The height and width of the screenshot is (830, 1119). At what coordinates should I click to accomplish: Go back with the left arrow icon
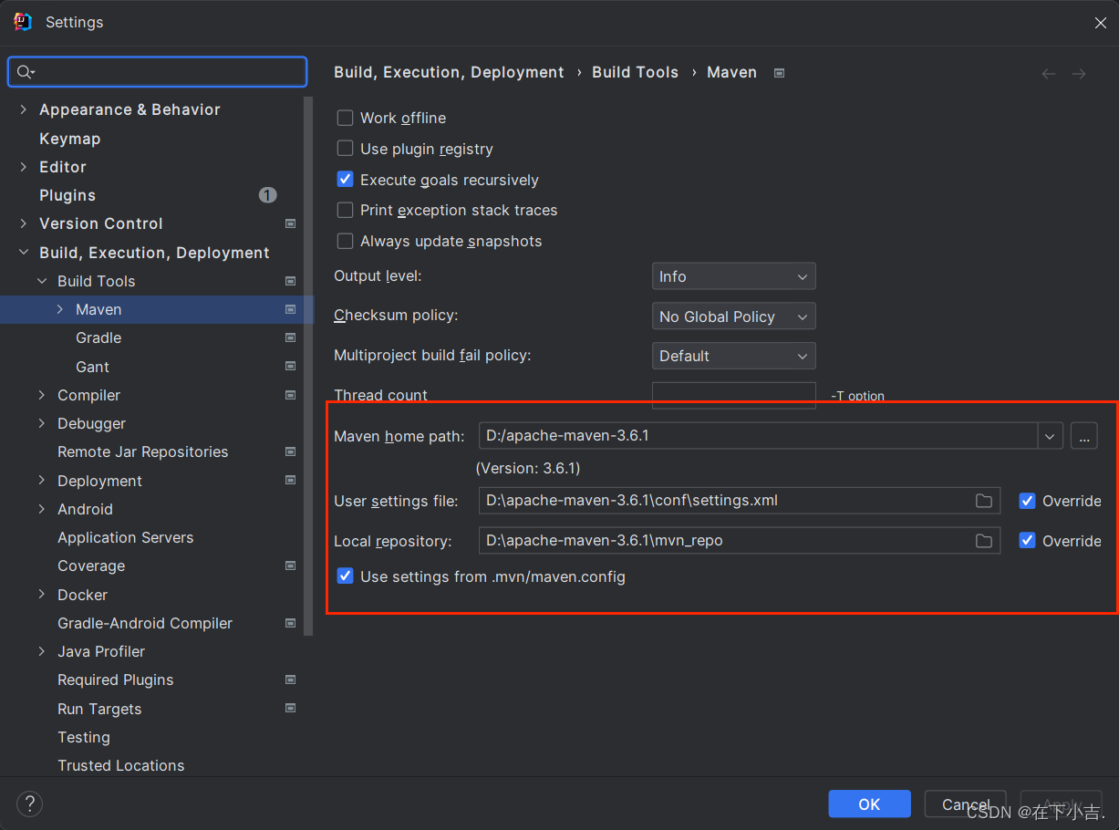1049,74
